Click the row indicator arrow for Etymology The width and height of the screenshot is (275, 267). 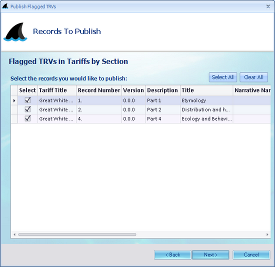tap(14, 100)
